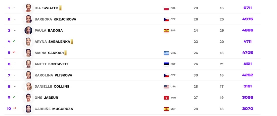The image size is (277, 116).
Task: Click the Poland flag beside Iga Swiatek
Action: (x=166, y=8)
